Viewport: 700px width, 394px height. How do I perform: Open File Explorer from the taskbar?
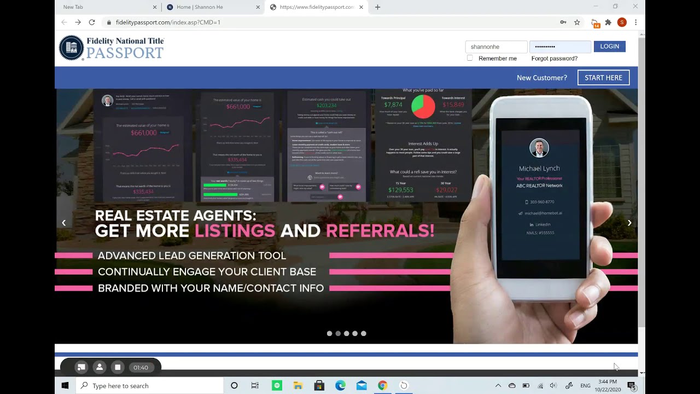click(x=298, y=386)
